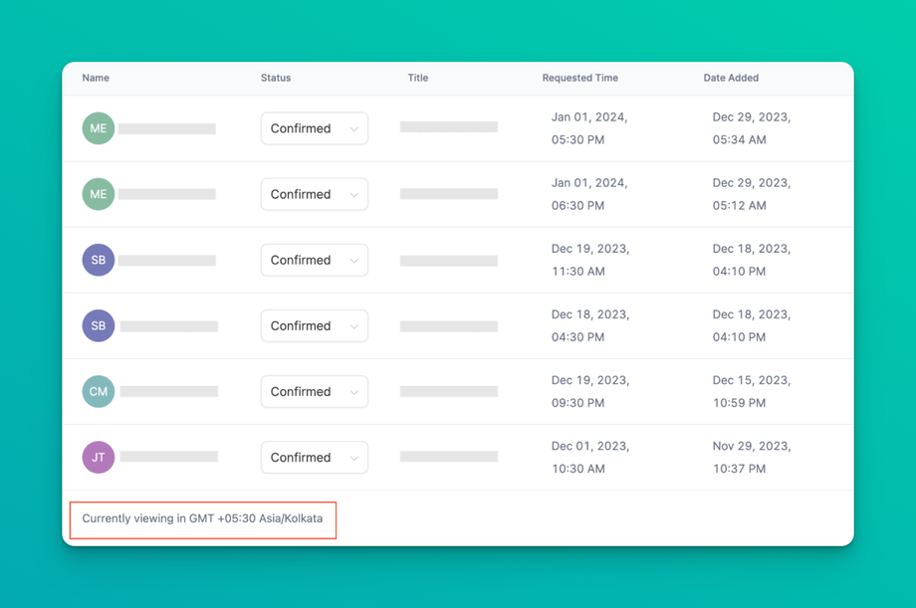Click the ME avatar in the 05:30 PM row
This screenshot has width=916, height=608.
99,128
